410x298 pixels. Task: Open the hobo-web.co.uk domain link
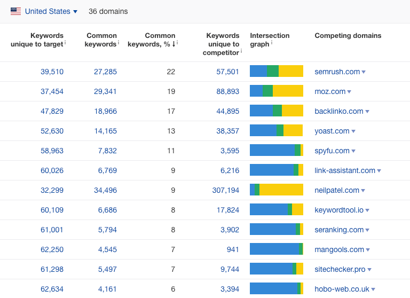point(342,289)
